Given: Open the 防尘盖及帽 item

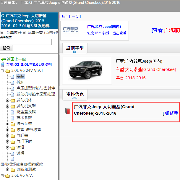Looking at the screenshot, I should click(26, 112).
